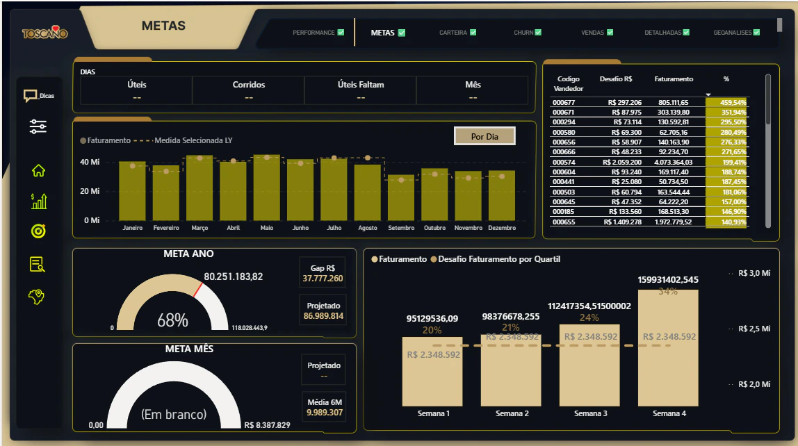Click the Toscano logo
Viewport: 798px width, 446px height.
point(44,33)
